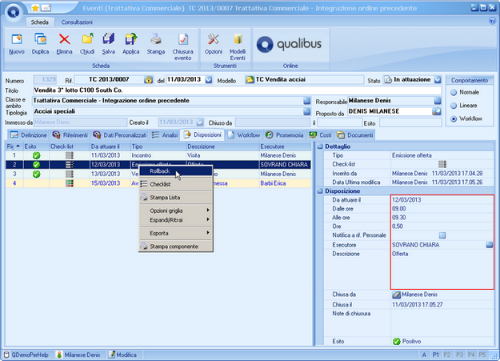Viewport: 500px width, 361px height.
Task: Open the Classe e ambito selector button
Action: pos(306,101)
